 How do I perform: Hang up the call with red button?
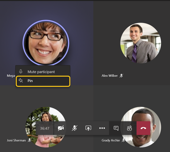pos(143,128)
